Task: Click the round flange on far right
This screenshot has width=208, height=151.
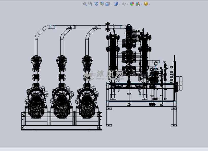Action: pos(180,83)
